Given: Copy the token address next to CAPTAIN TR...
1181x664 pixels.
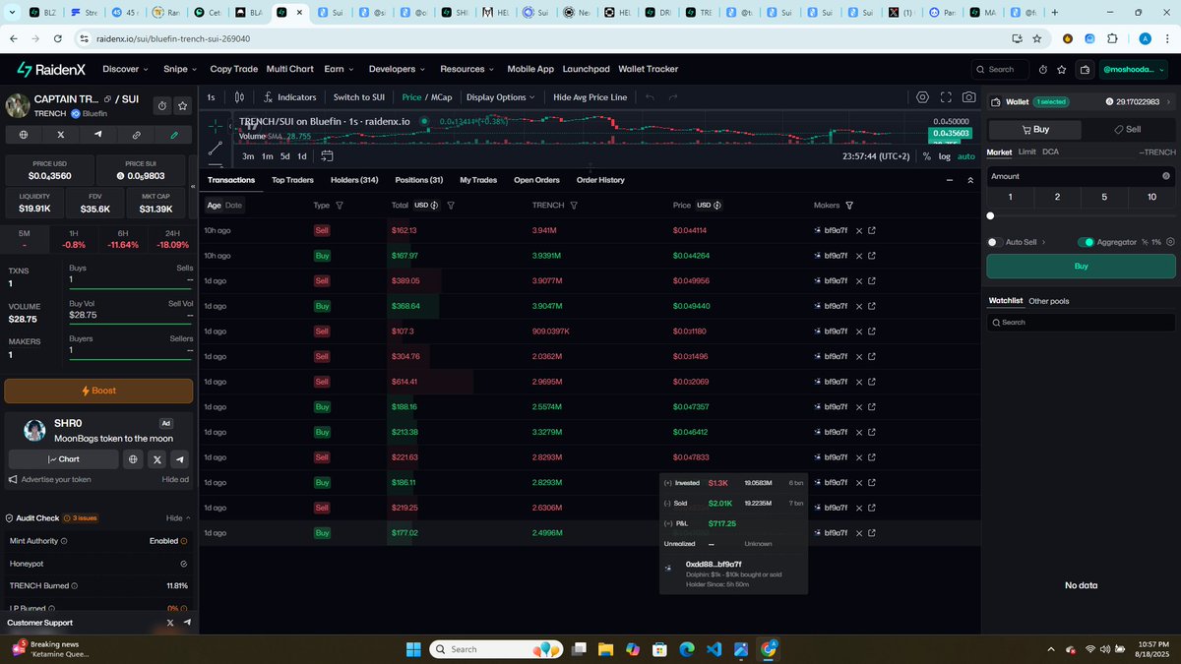Looking at the screenshot, I should coord(108,99).
